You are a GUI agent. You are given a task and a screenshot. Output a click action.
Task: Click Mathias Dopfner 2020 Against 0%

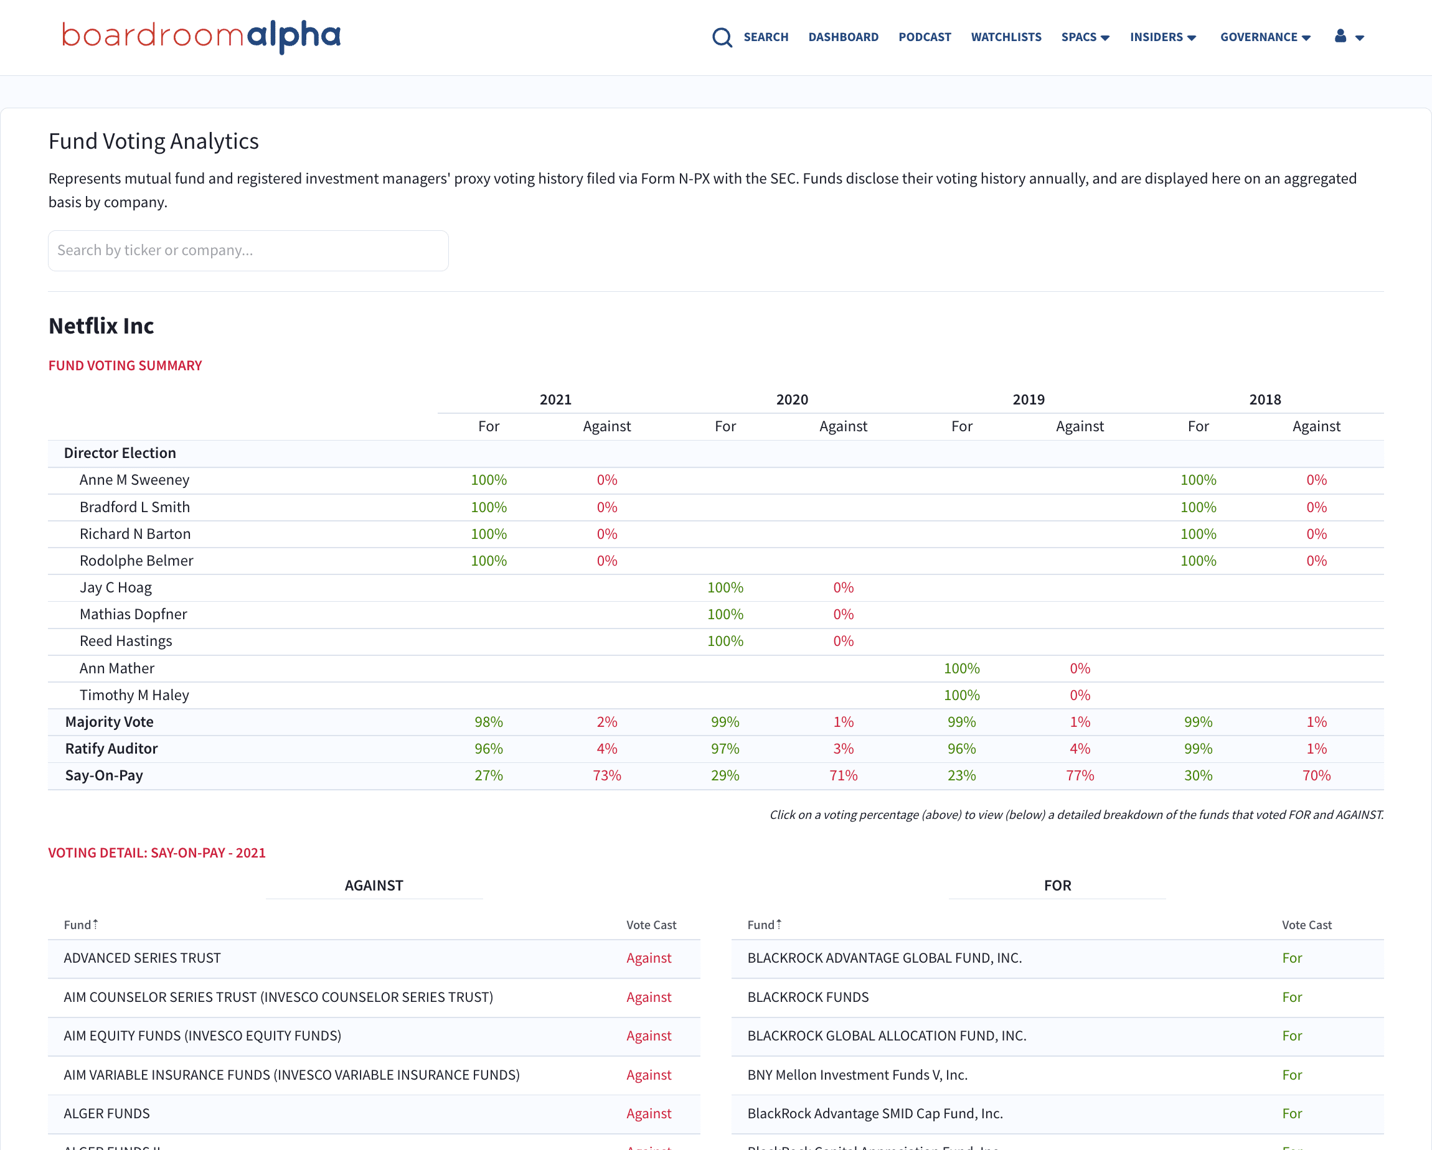[844, 614]
